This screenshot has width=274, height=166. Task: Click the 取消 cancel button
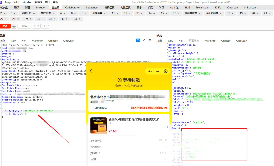coord(24,26)
